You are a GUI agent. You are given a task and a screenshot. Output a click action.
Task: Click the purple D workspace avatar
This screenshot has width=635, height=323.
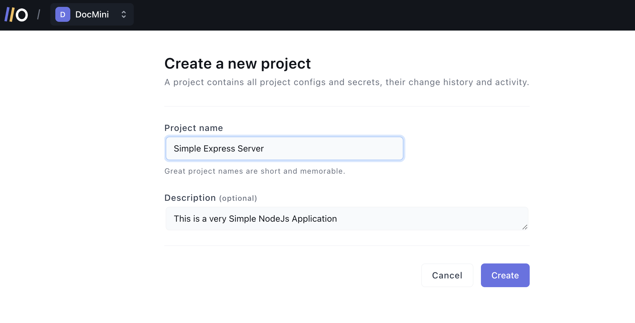click(x=62, y=15)
